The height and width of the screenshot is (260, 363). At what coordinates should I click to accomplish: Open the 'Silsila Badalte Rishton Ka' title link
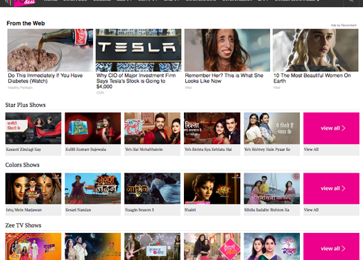coord(267,210)
